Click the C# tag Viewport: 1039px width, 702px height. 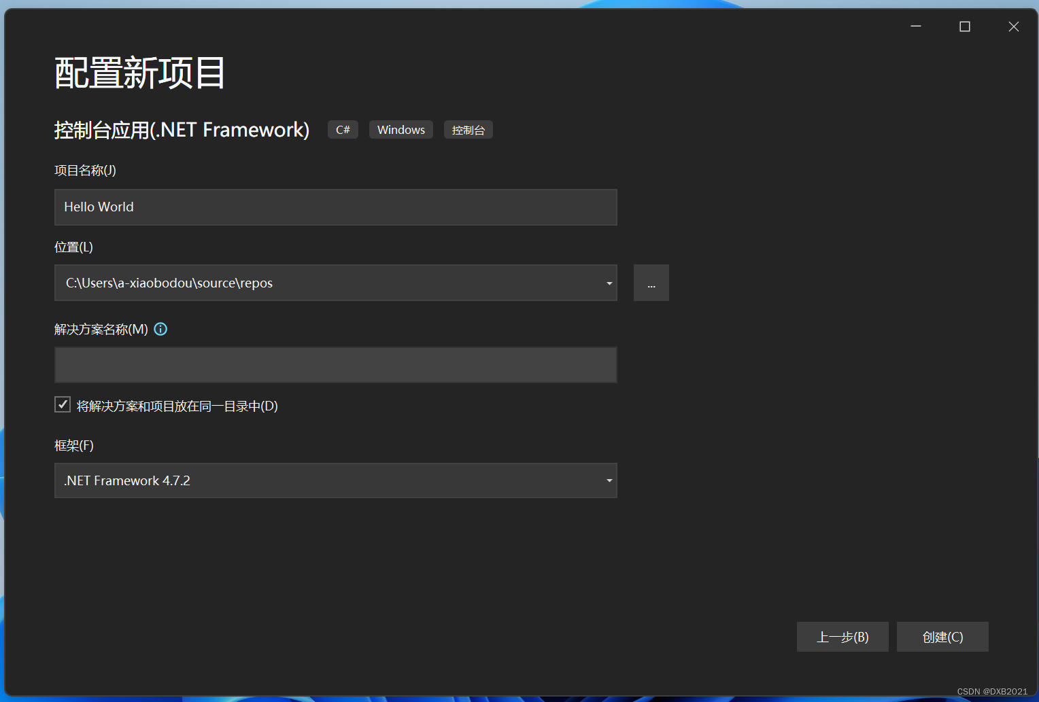pyautogui.click(x=343, y=130)
